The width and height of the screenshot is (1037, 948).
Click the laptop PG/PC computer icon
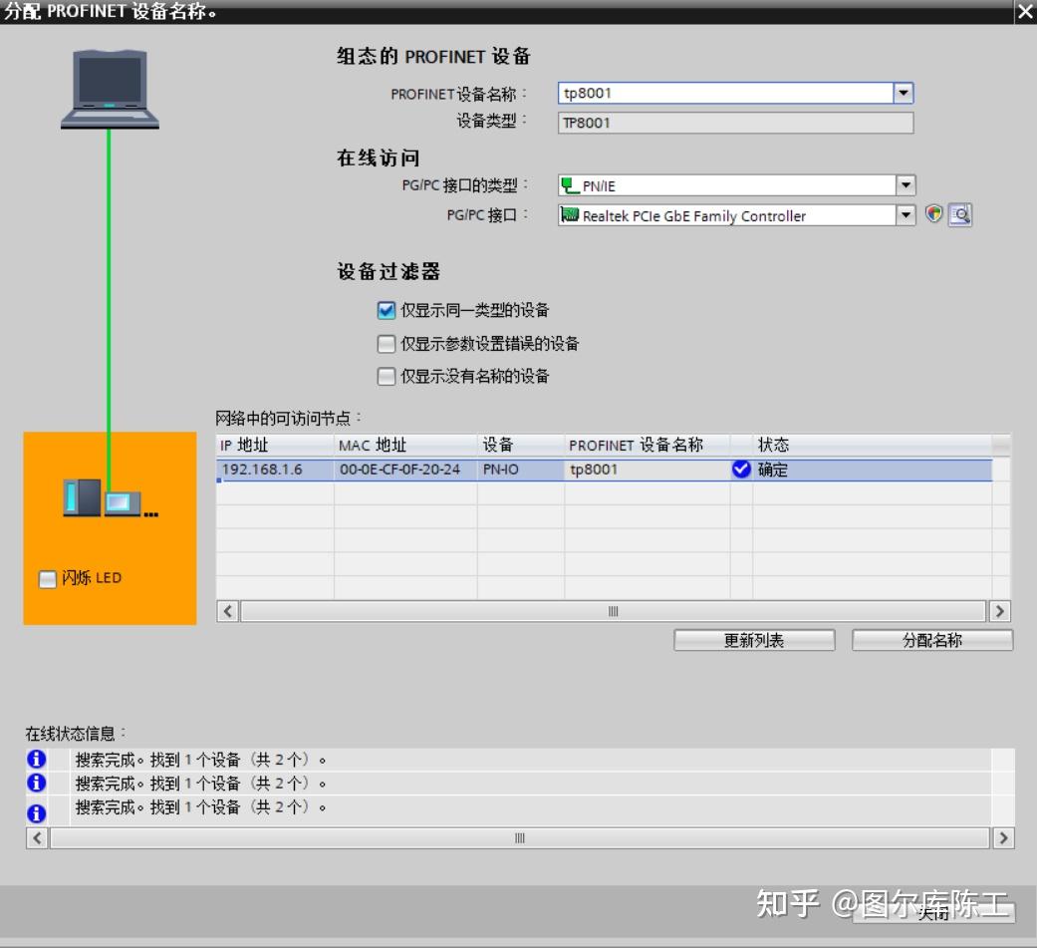[x=110, y=90]
